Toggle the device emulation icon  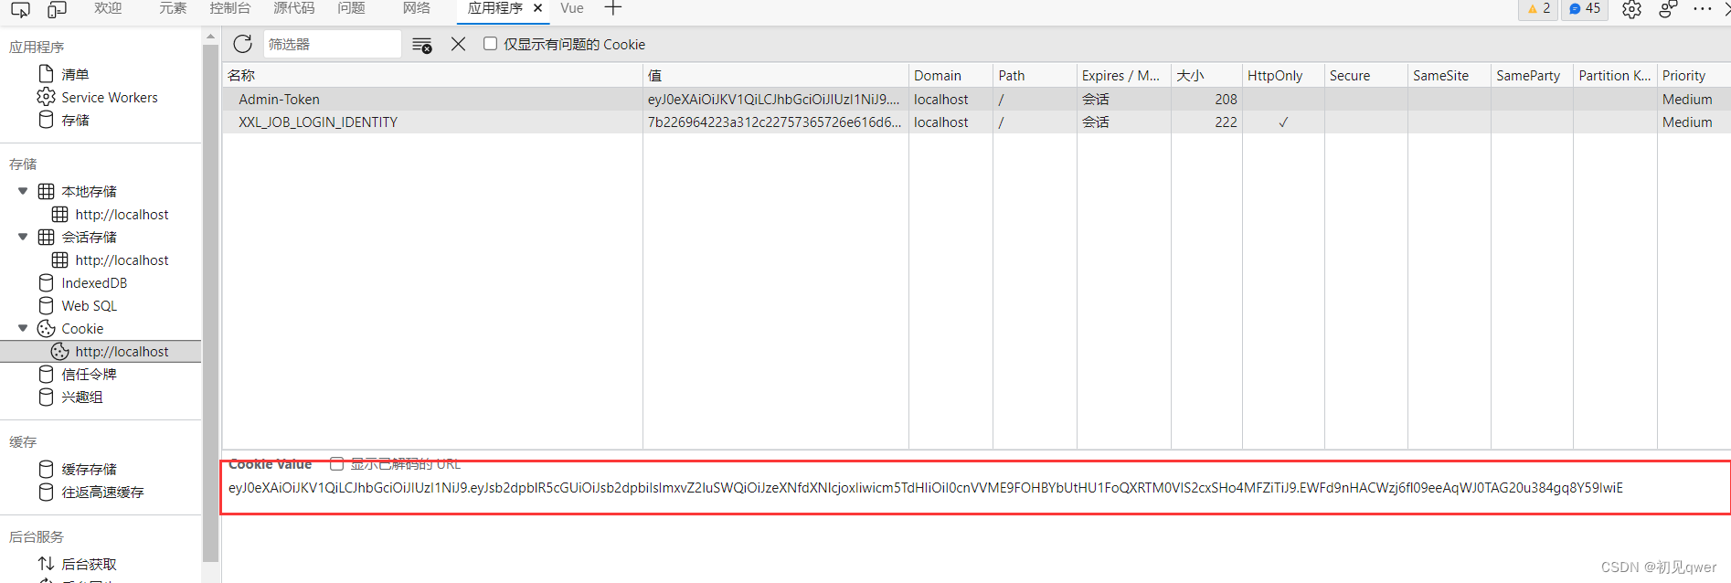[x=57, y=9]
